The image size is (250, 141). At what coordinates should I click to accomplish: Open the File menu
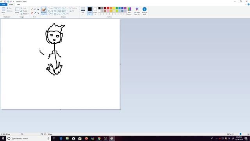coord(4,5)
